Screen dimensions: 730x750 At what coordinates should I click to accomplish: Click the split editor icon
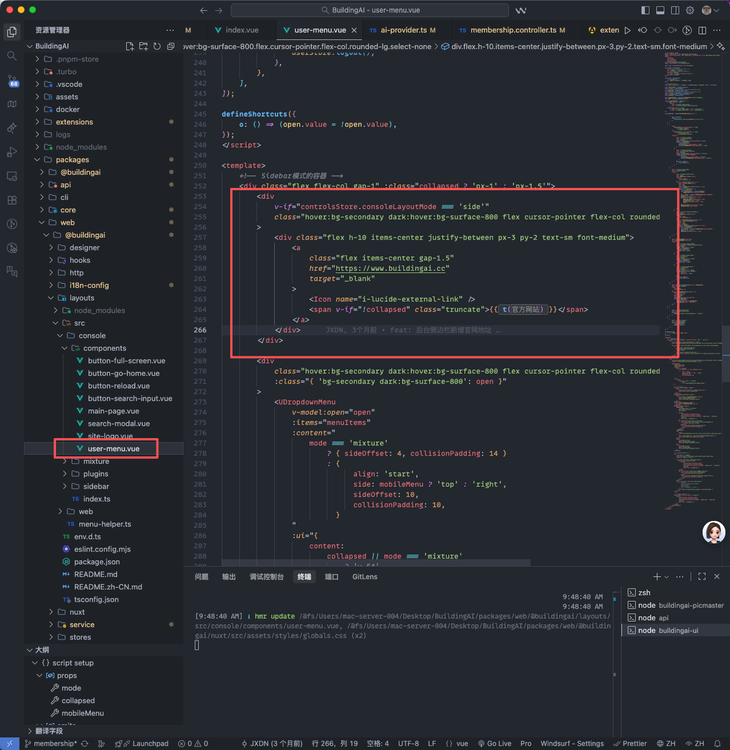702,30
